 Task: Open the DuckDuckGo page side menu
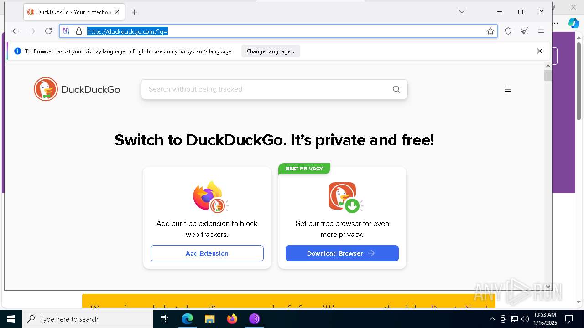pos(507,89)
